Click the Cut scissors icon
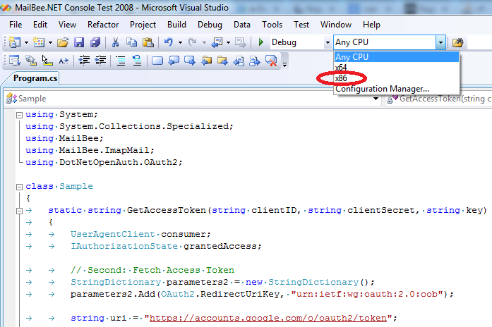 (x=115, y=43)
